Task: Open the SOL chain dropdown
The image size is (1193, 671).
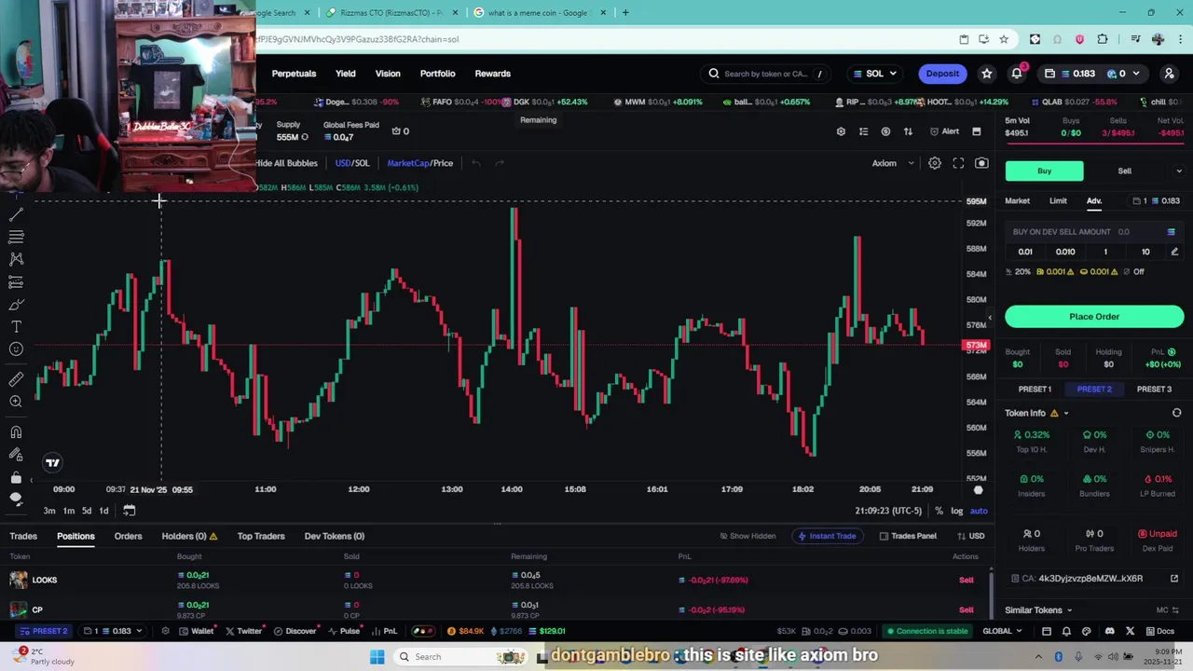Action: (x=875, y=74)
